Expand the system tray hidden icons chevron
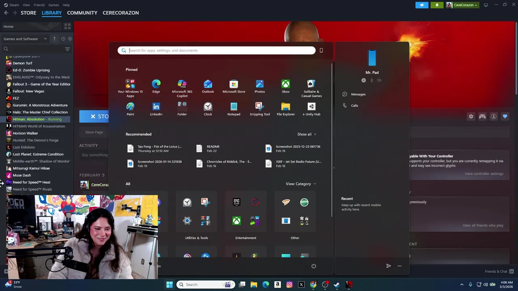Image resolution: width=518 pixels, height=291 pixels. [461, 285]
